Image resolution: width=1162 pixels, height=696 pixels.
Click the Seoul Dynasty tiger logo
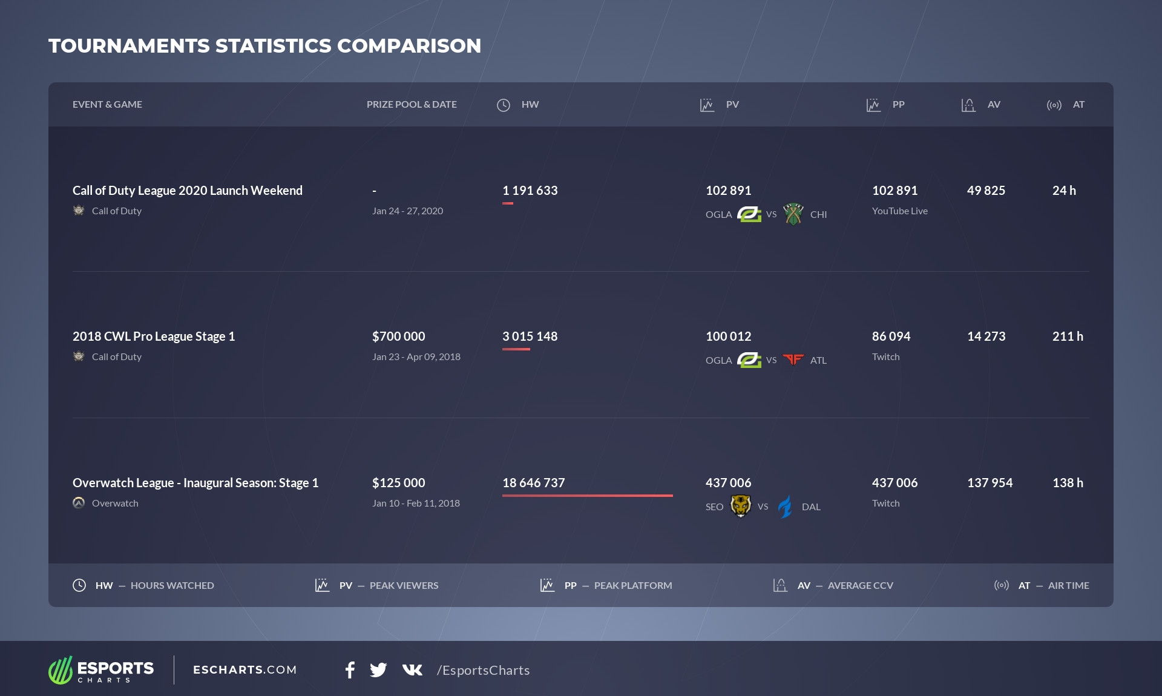point(740,506)
